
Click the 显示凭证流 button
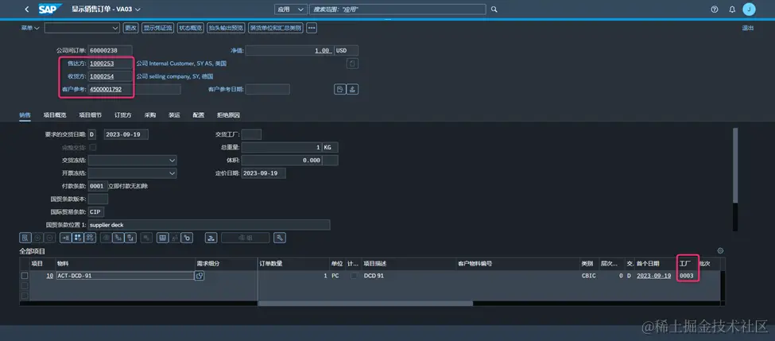158,28
